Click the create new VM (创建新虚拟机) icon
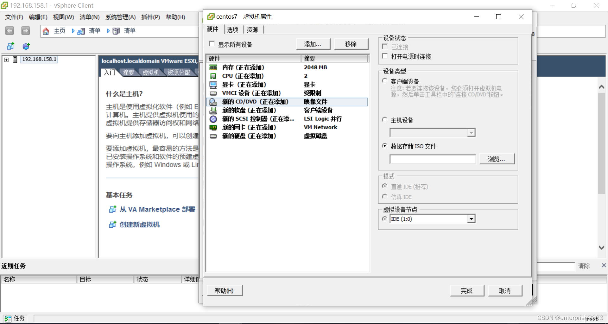The height and width of the screenshot is (324, 608). tap(112, 224)
